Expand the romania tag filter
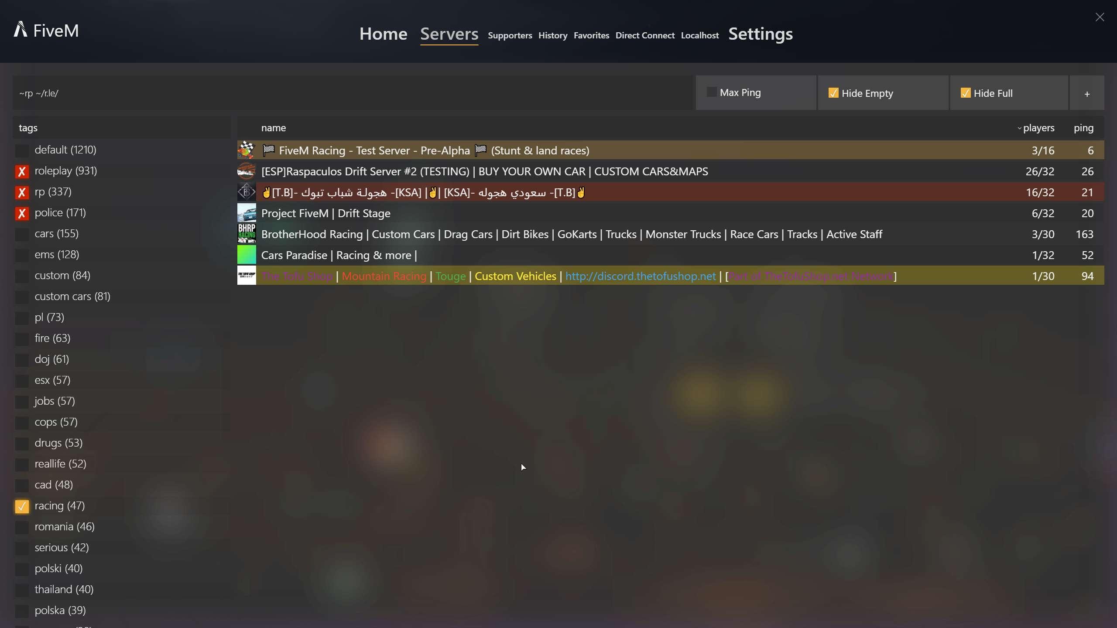1117x628 pixels. pos(65,526)
